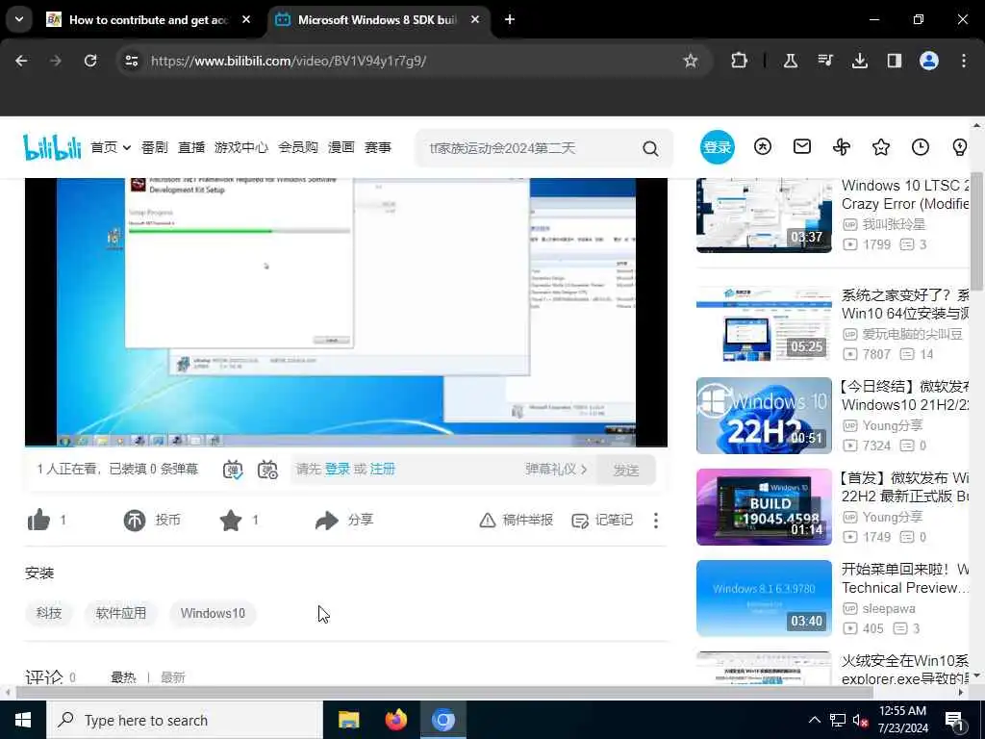Open the browser extensions puzzle icon
985x739 pixels.
pos(740,61)
